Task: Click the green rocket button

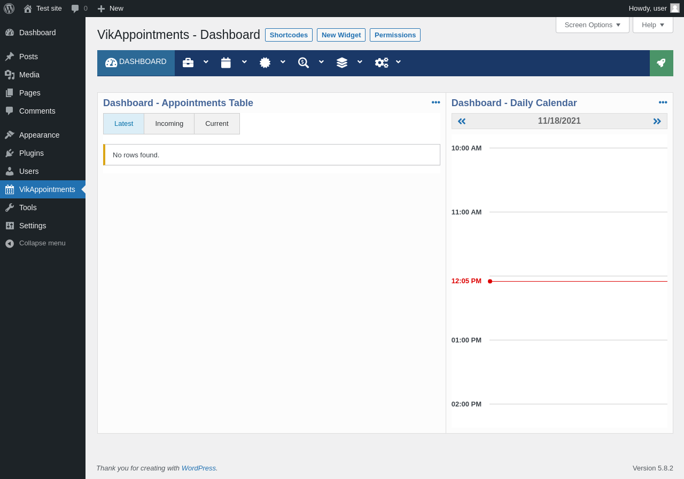Action: tap(662, 63)
